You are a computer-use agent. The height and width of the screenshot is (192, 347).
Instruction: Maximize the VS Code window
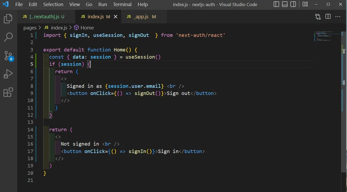click(x=328, y=4)
